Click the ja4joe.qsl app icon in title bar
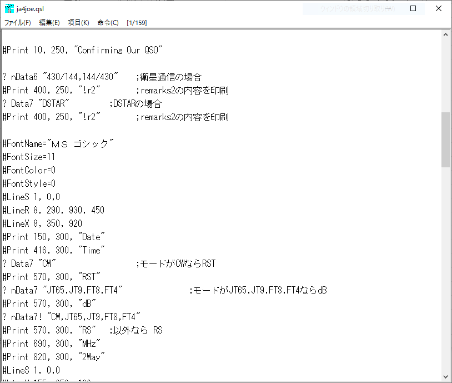452x383 pixels. point(9,9)
